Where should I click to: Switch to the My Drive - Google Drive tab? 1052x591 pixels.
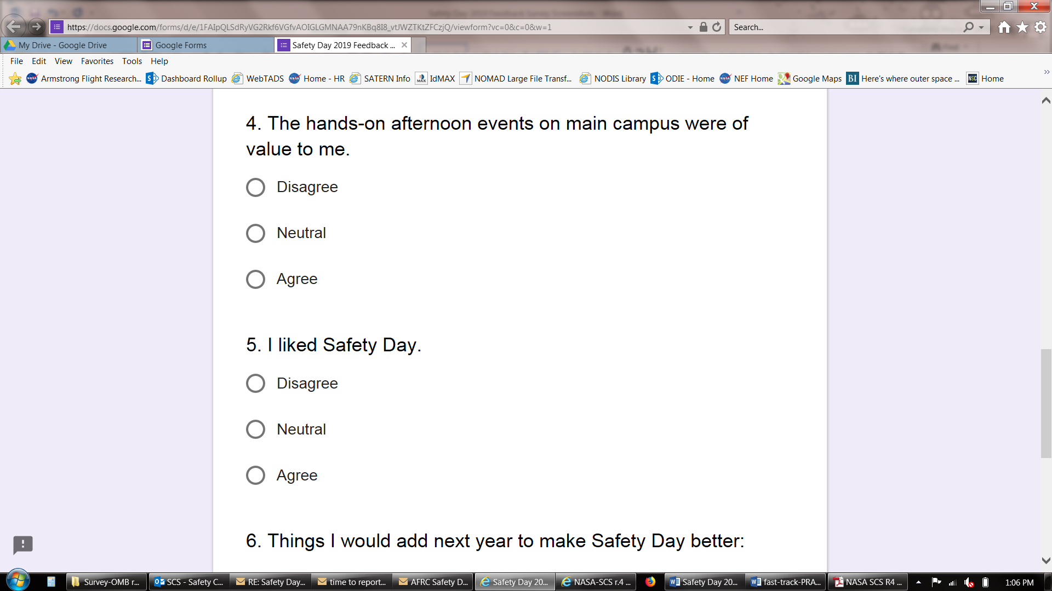pyautogui.click(x=63, y=45)
